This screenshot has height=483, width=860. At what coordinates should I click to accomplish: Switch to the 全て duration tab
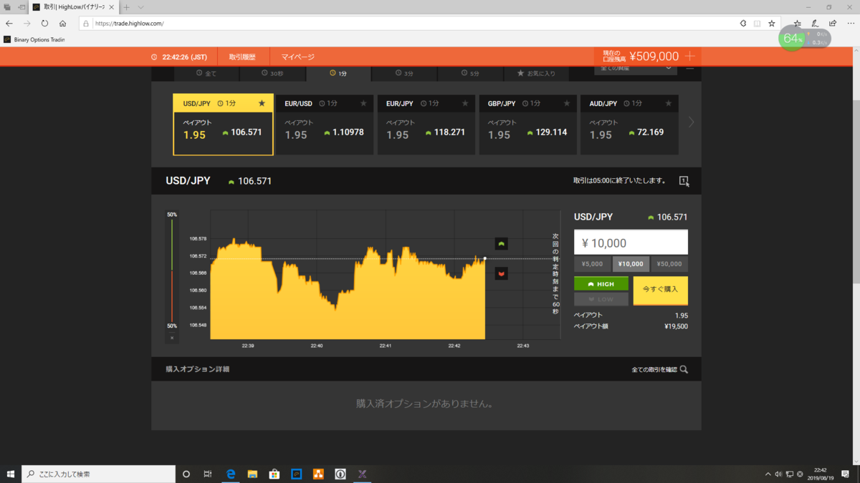coord(206,74)
